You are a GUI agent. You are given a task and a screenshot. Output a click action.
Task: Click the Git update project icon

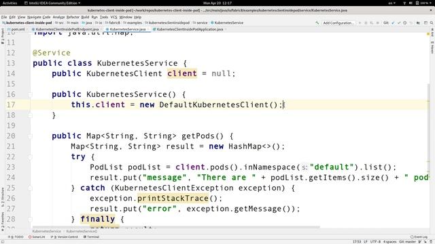coord(393,22)
